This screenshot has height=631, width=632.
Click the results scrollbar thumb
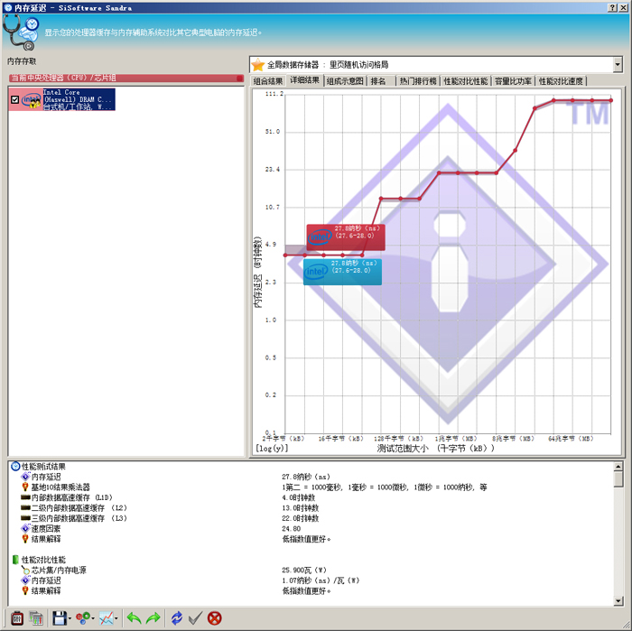tap(618, 479)
